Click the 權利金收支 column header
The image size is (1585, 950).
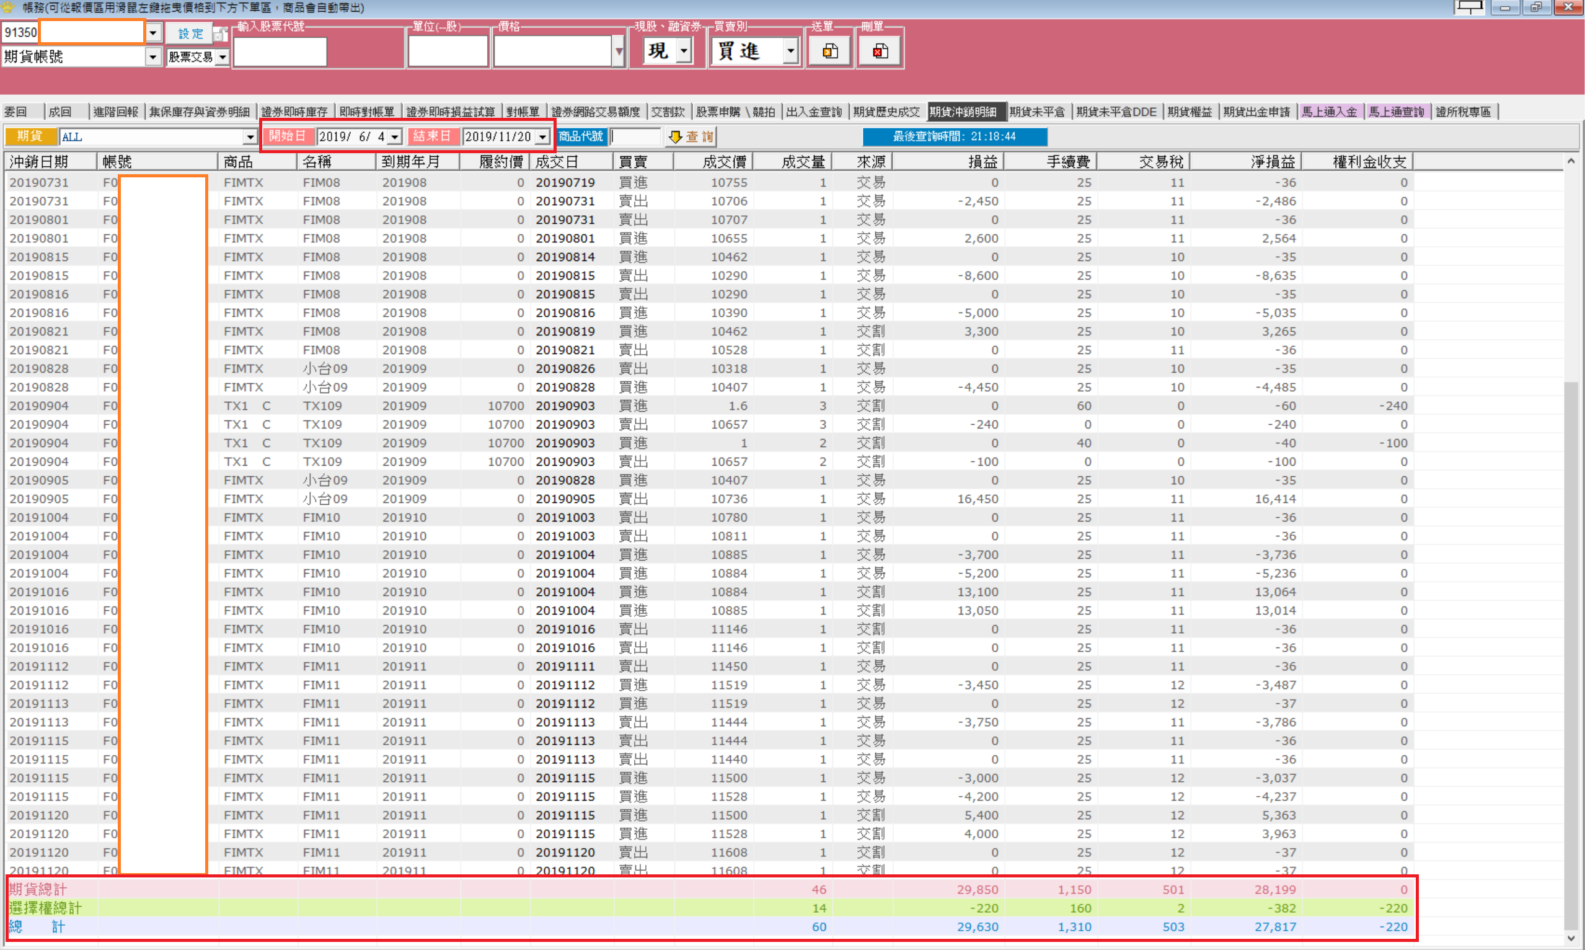[1358, 161]
